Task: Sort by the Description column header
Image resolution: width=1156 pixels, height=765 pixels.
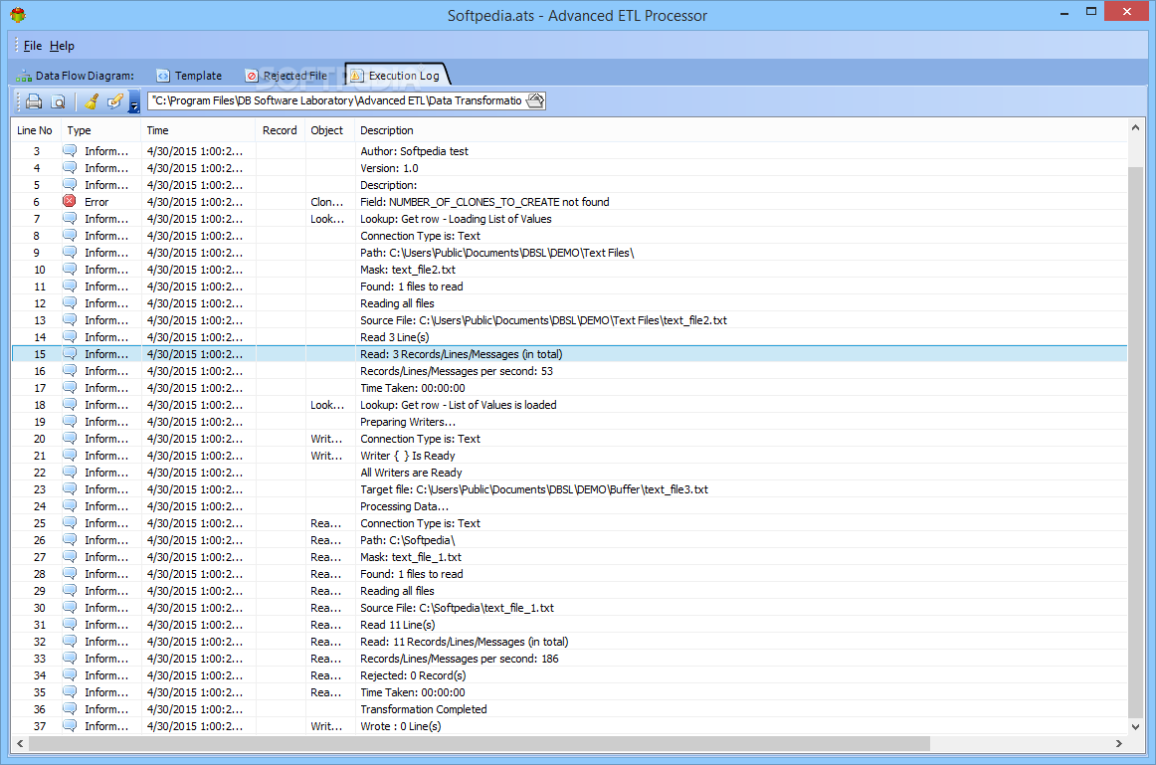Action: coord(387,130)
